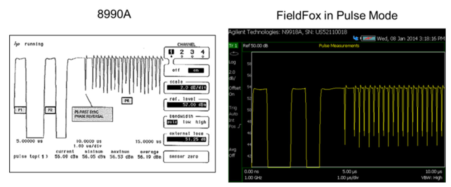Select channel 4

tap(202, 52)
